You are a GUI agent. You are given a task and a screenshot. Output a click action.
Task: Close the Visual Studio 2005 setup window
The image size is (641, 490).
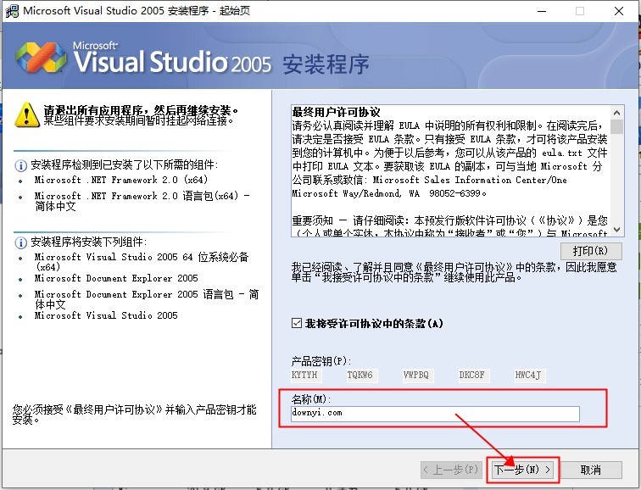coord(620,11)
